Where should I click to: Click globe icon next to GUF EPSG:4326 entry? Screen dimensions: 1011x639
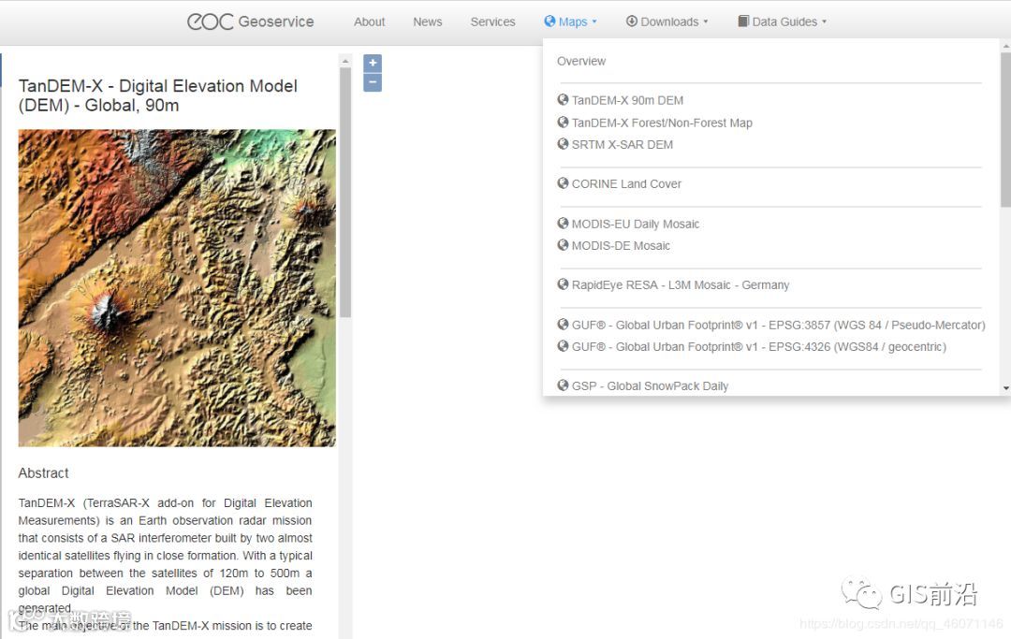(x=563, y=346)
